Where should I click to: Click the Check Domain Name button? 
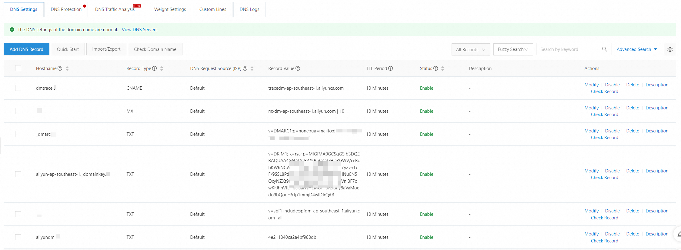tap(155, 49)
